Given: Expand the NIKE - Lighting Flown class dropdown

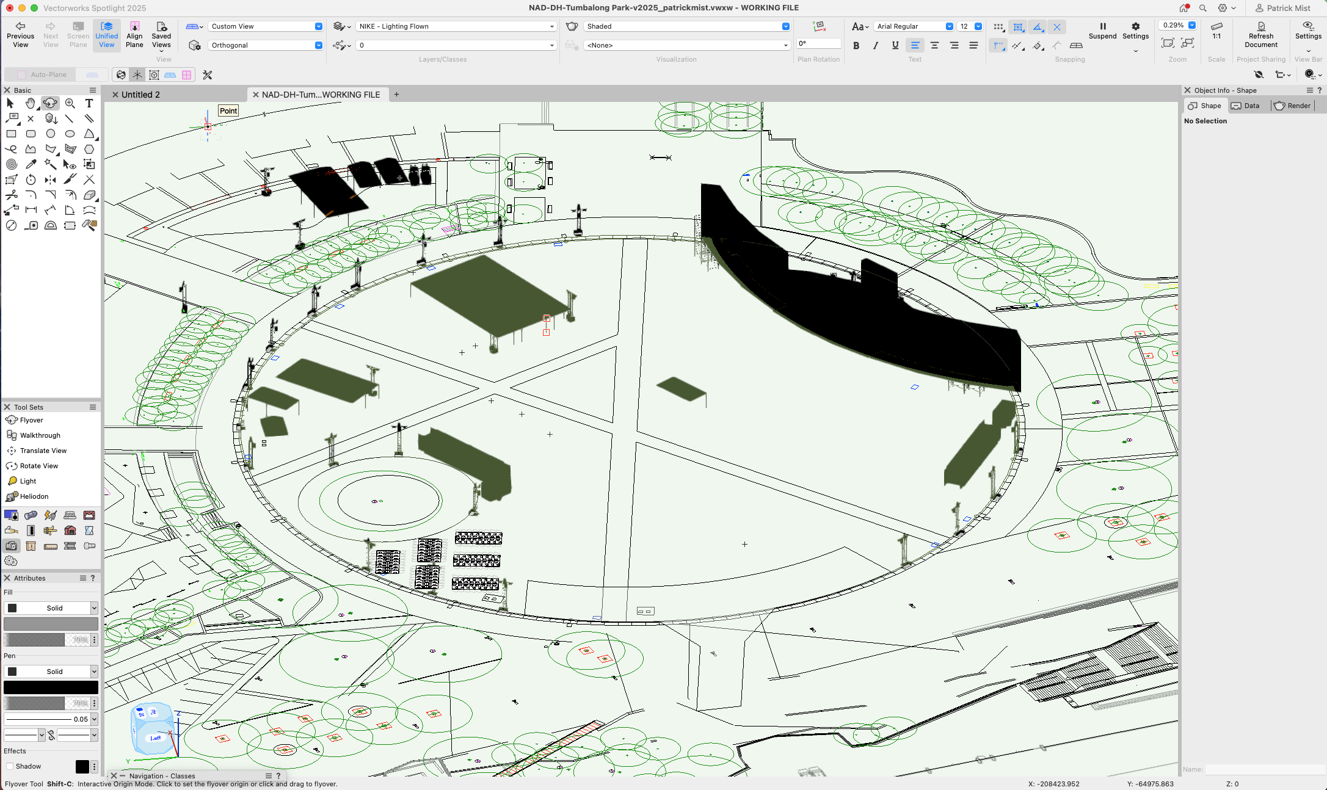Looking at the screenshot, I should point(456,26).
